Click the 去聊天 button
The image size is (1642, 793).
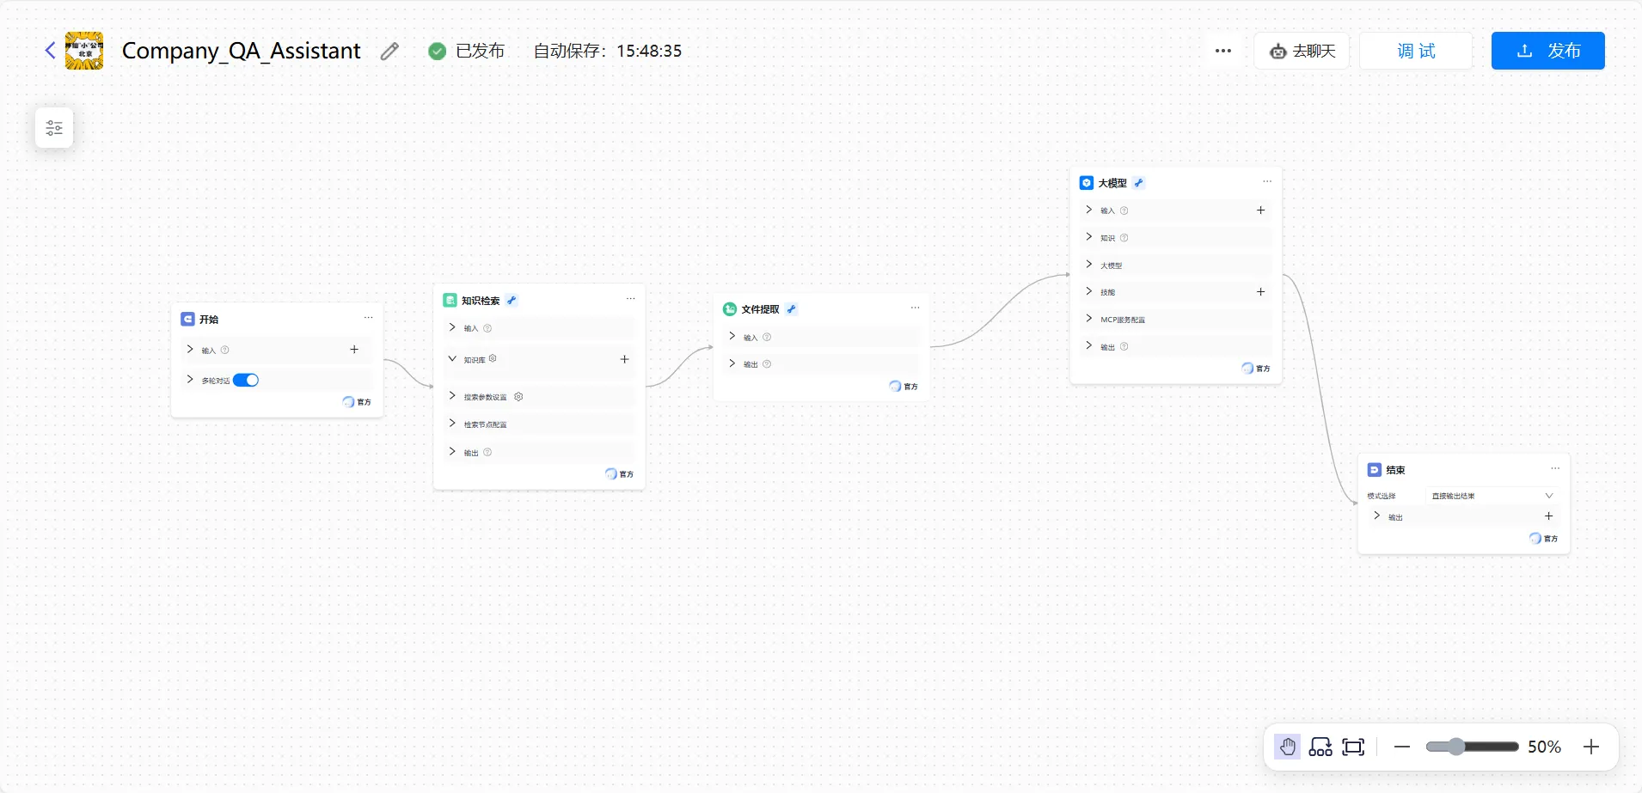pos(1302,51)
